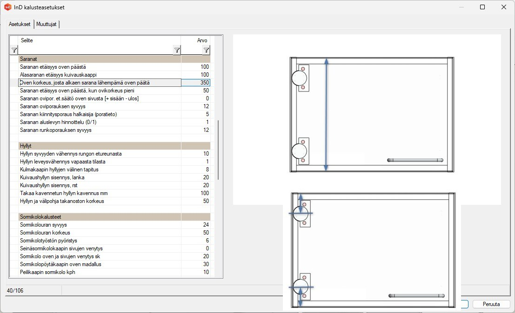Open the Selite column filter funnel

[x=177, y=50]
